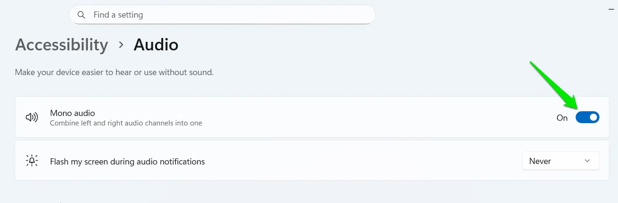Click the magnifier icon in the search box

81,15
